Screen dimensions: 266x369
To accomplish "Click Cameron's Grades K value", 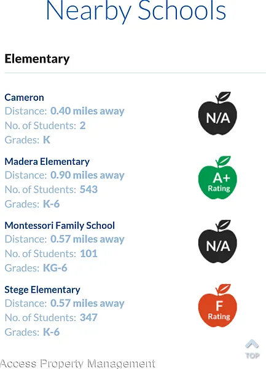I will coord(47,140).
